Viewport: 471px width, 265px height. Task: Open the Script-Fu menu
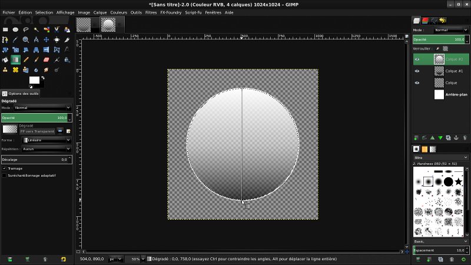(193, 12)
